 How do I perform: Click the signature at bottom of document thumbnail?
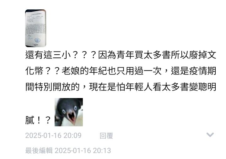coord(35,45)
